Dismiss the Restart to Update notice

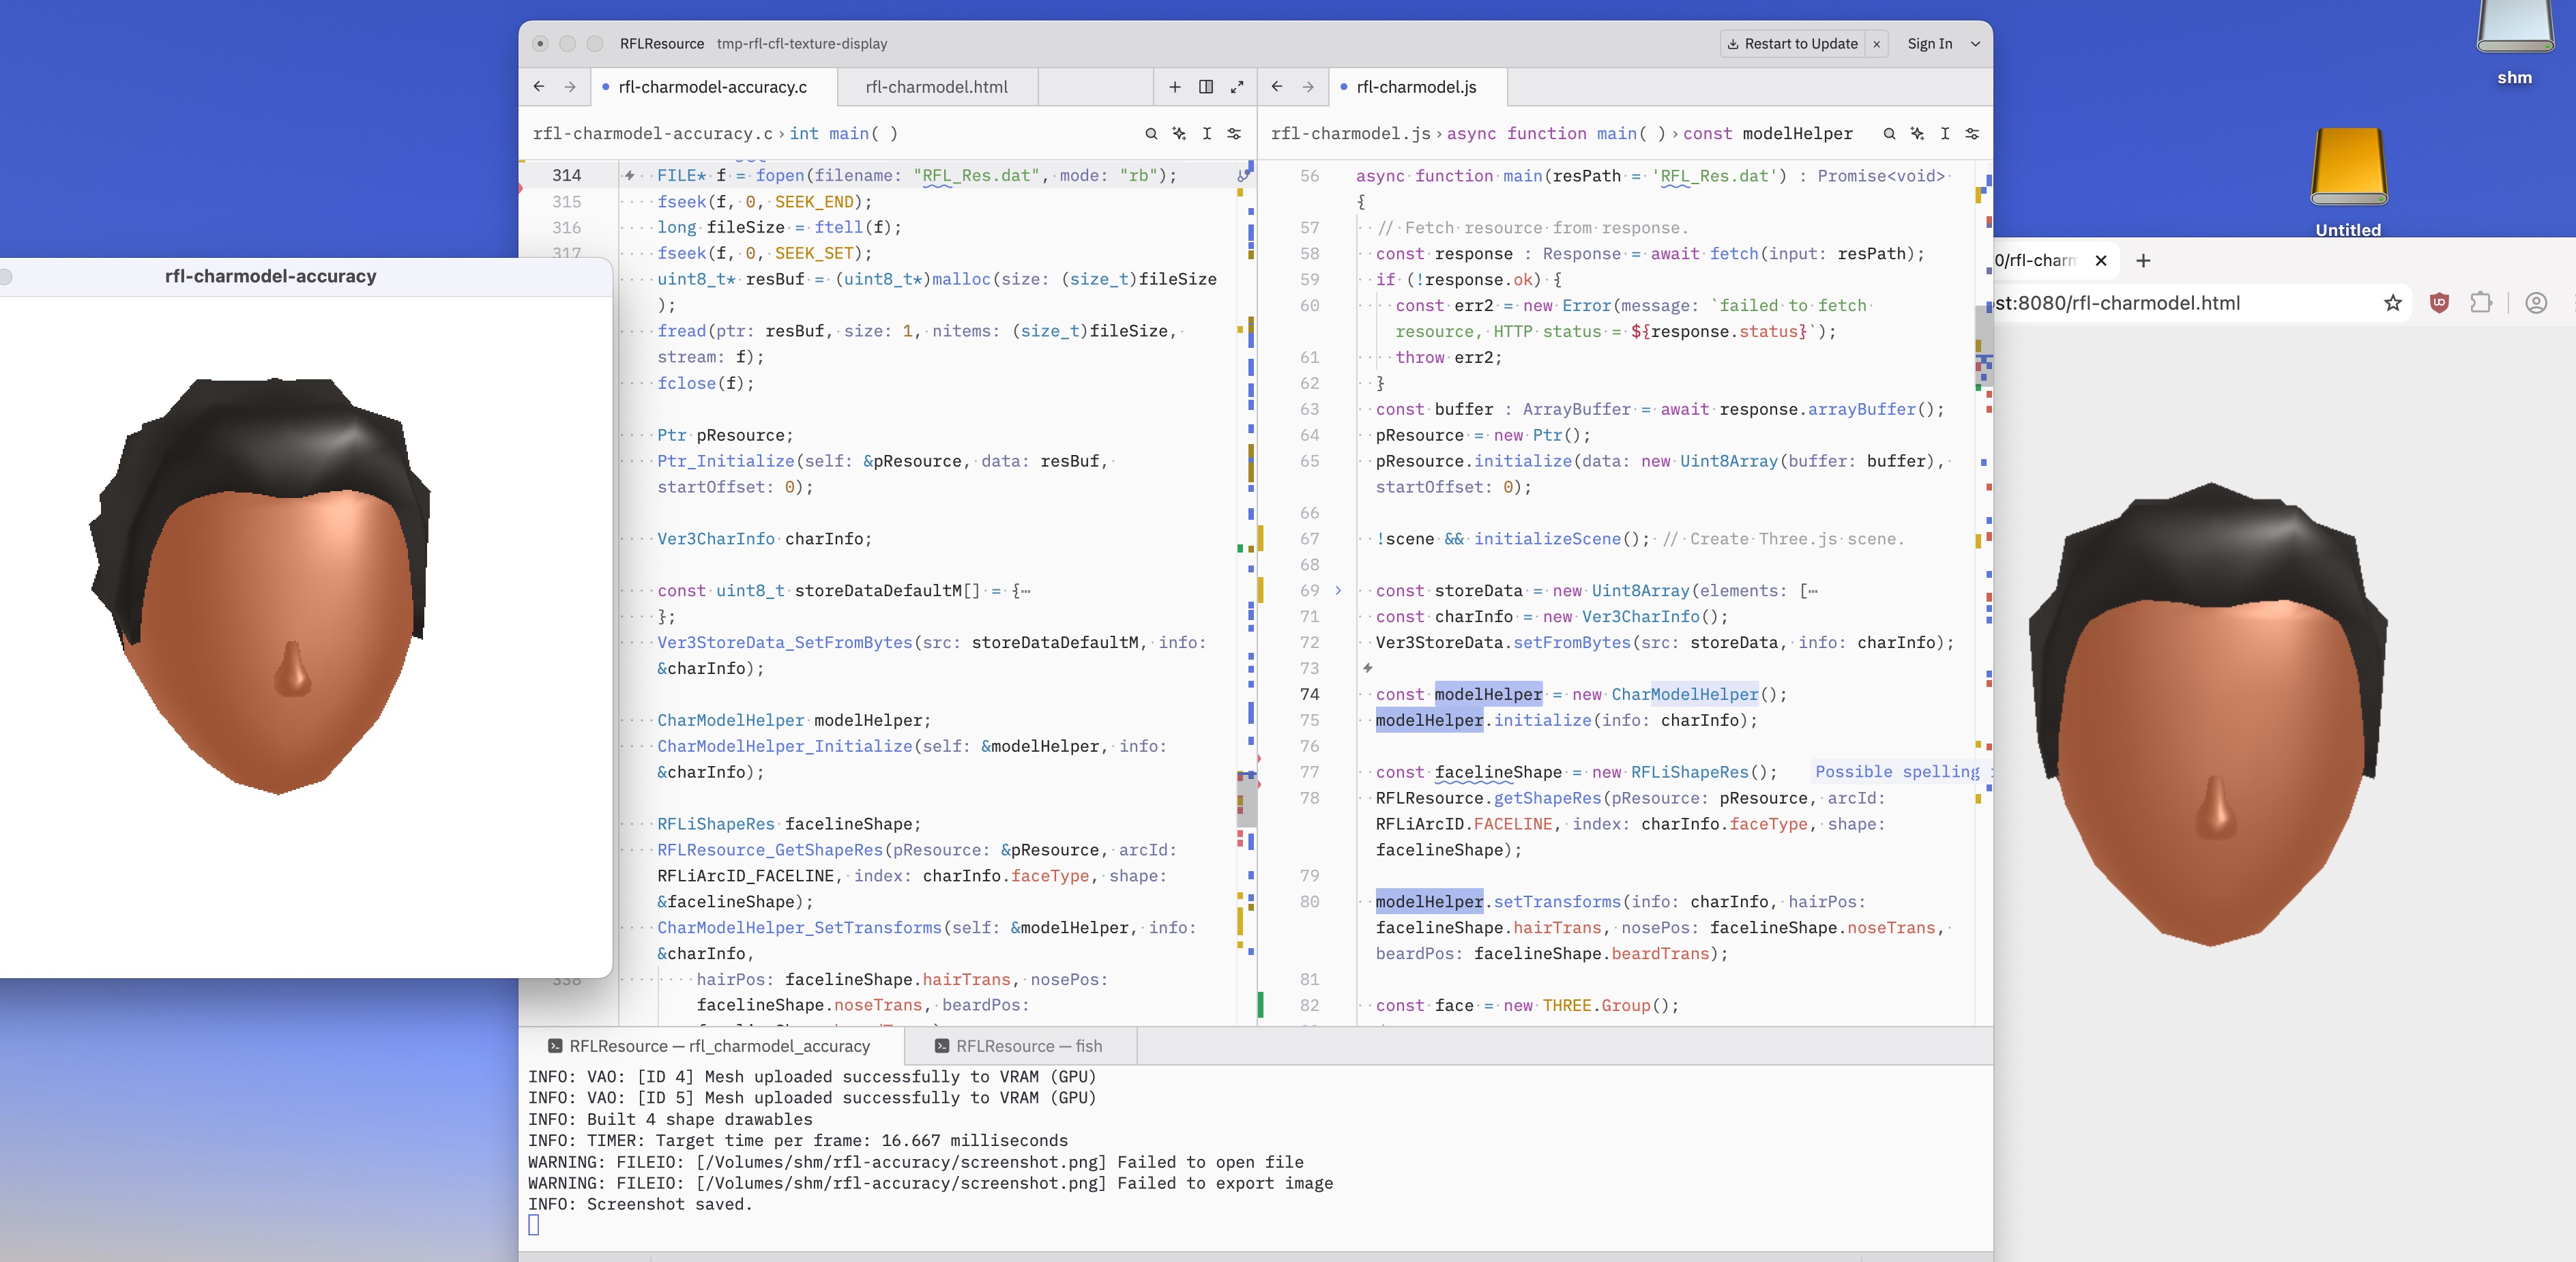(x=1877, y=44)
